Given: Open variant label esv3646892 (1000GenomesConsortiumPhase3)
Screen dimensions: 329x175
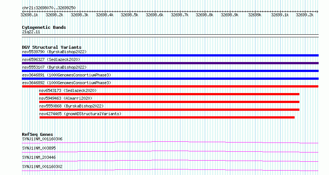Looking at the screenshot, I should click(67, 83).
